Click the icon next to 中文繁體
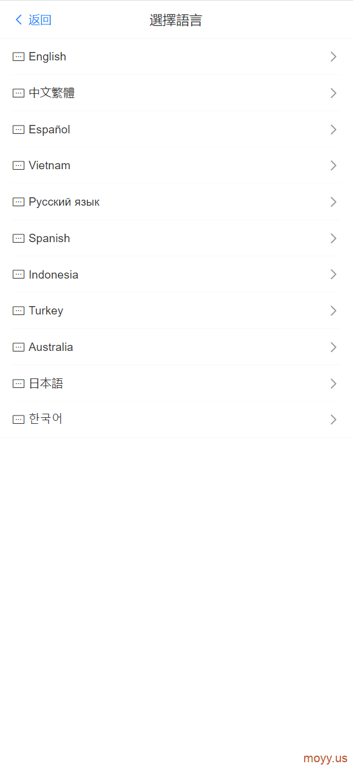This screenshot has height=767, width=353. 19,93
